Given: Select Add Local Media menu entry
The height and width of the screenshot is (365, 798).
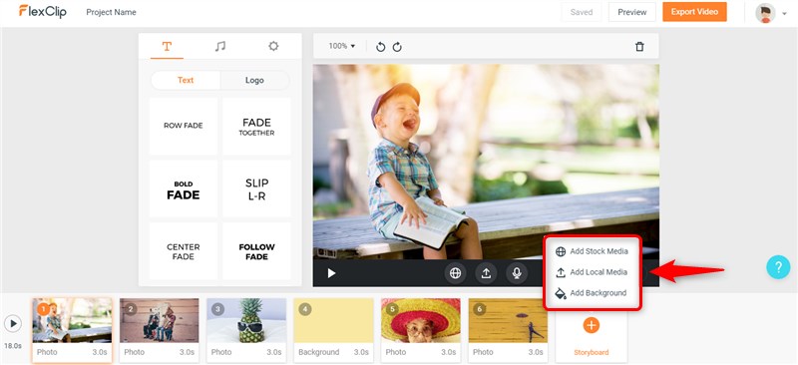Looking at the screenshot, I should (x=592, y=272).
